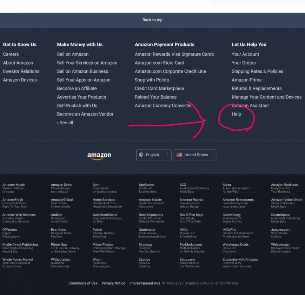Open Souq.com Middle East link

[190, 263]
